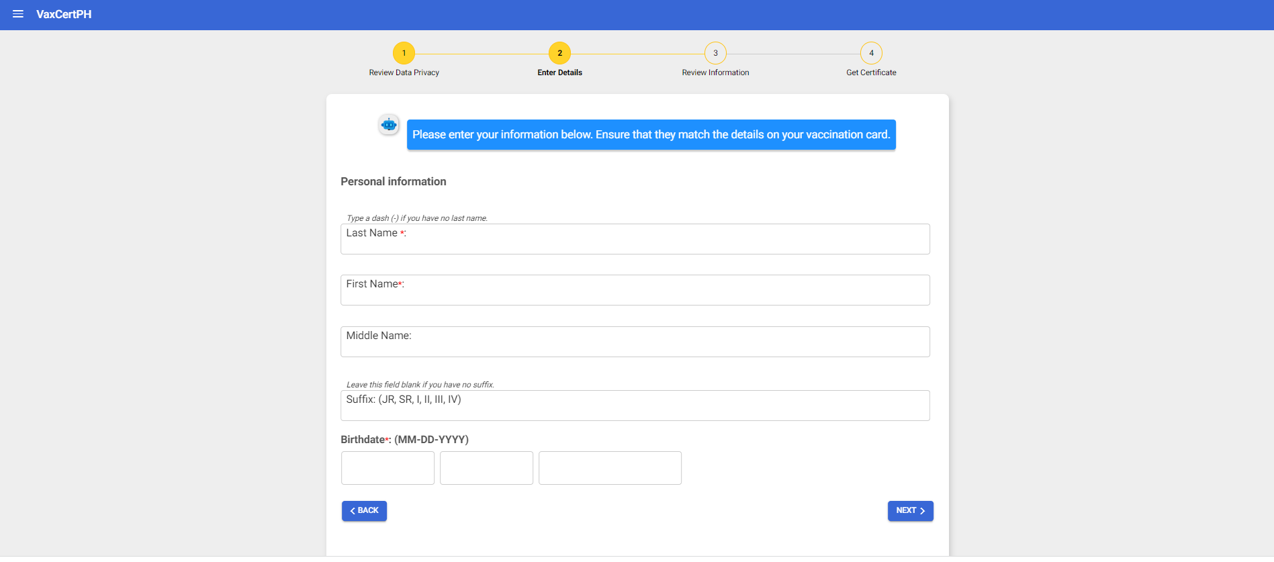This screenshot has height=562, width=1274.
Task: Click the birthdate month box
Action: (x=388, y=468)
